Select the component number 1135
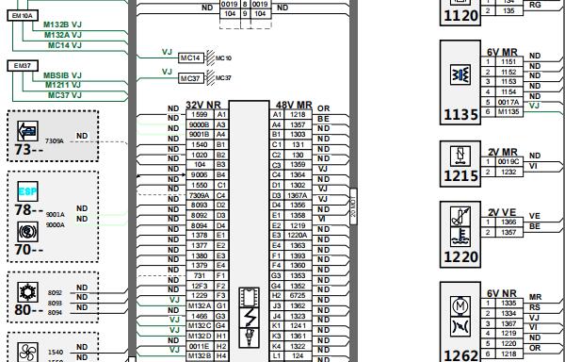Image resolution: width=565 pixels, height=362 pixels. (460, 115)
